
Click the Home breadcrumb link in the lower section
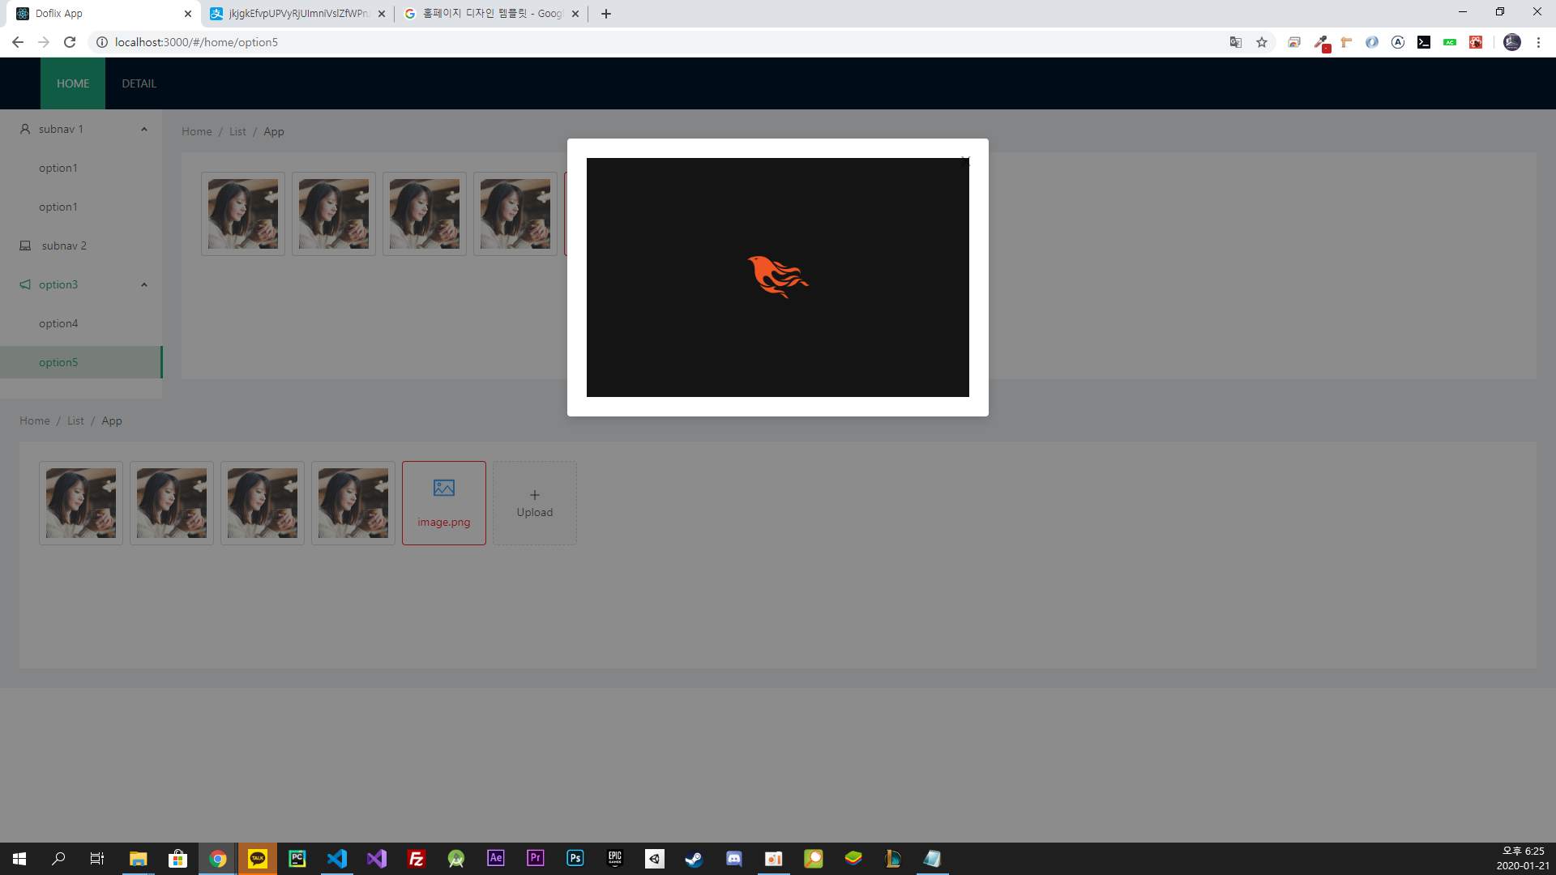[x=35, y=420]
